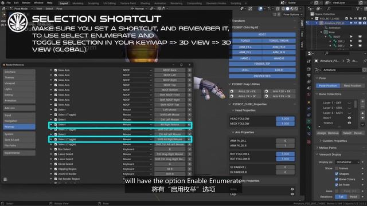Toggle the Legs visibility eye
Screen dimensions: 367x206
(x=292, y=194)
